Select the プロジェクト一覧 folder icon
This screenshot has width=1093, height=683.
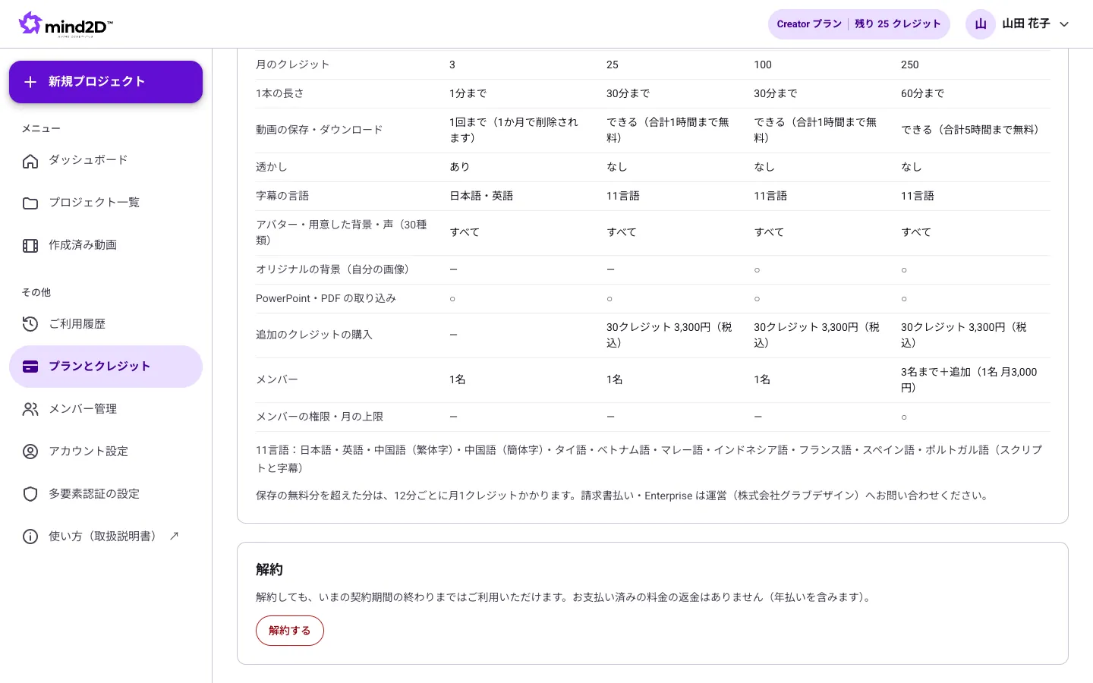[x=30, y=203]
